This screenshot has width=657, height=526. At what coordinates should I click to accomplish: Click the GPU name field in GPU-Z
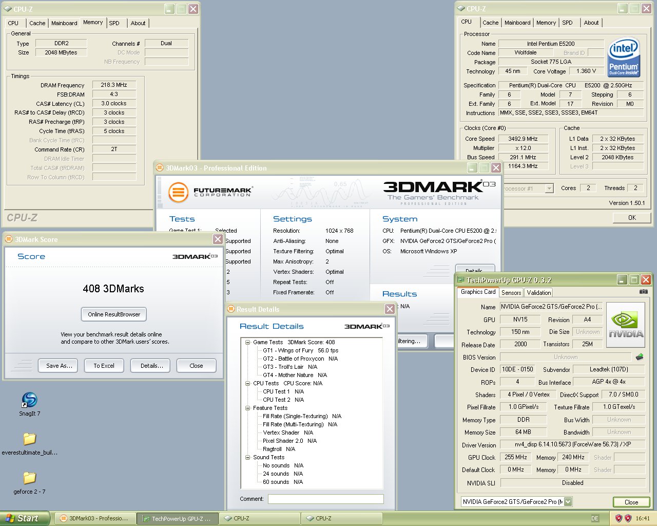(x=551, y=307)
